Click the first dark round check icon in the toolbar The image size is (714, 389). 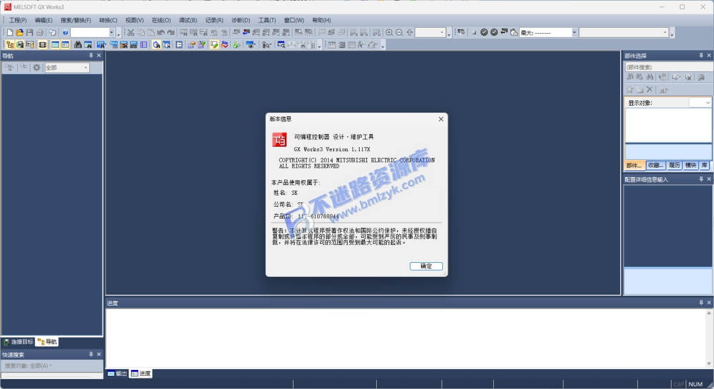pyautogui.click(x=484, y=32)
